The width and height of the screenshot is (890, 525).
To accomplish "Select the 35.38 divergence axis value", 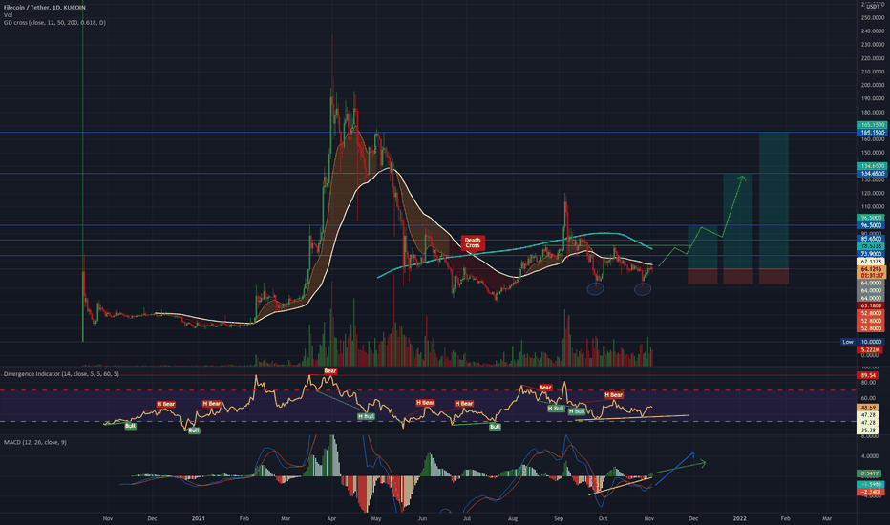I will pyautogui.click(x=868, y=430).
